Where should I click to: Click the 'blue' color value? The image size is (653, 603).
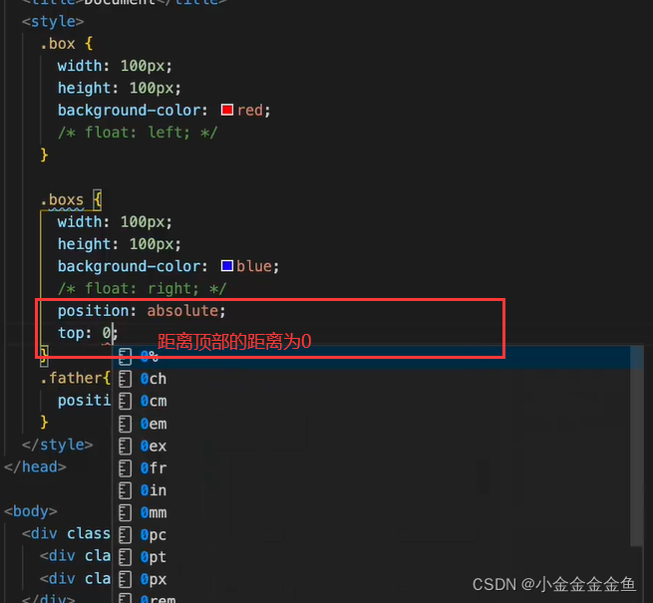click(x=254, y=266)
